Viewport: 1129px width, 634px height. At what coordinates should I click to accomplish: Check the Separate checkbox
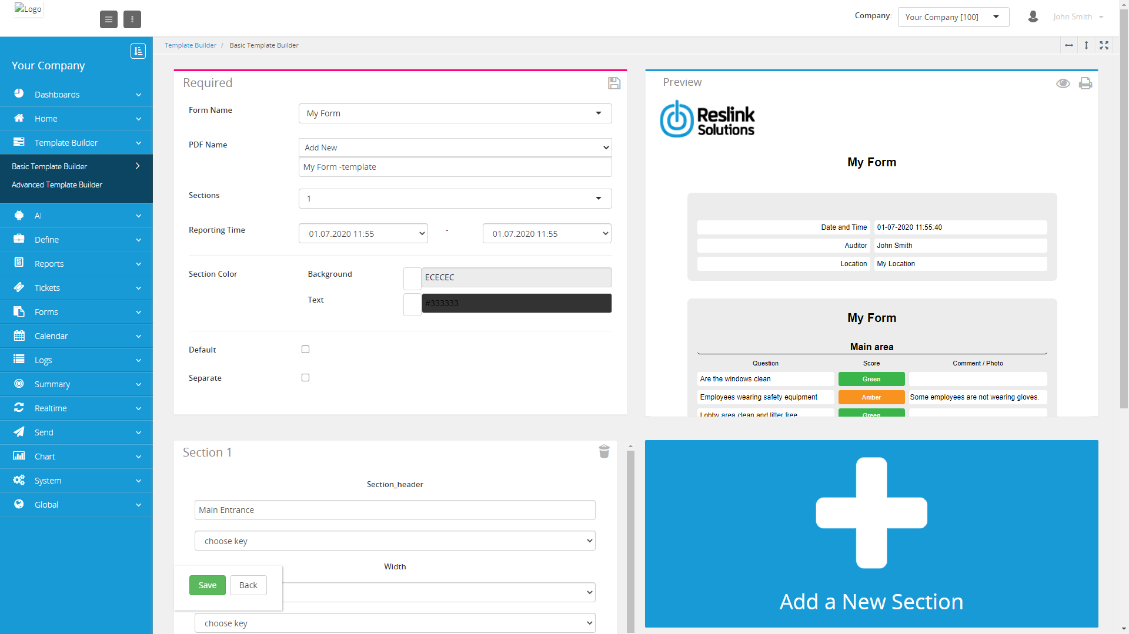pos(305,378)
